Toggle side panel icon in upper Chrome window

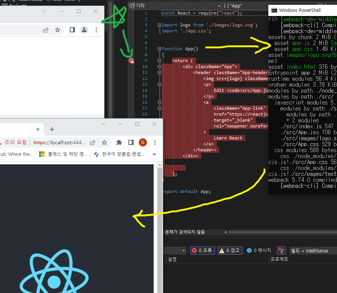72,30
